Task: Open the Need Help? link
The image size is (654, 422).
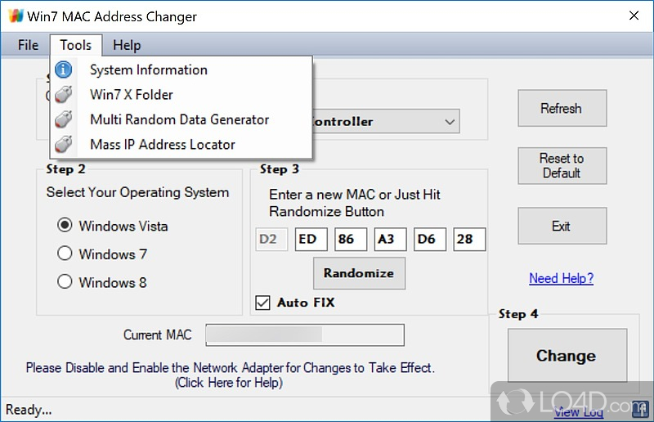Action: [x=561, y=278]
